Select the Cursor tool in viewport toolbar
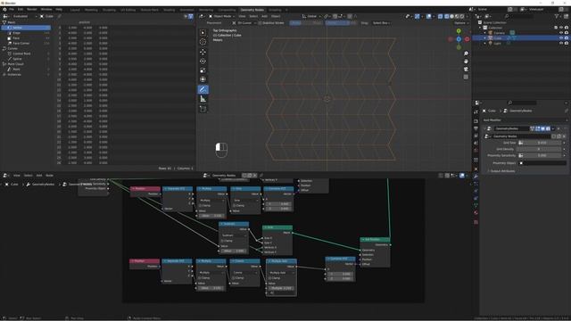 click(203, 42)
